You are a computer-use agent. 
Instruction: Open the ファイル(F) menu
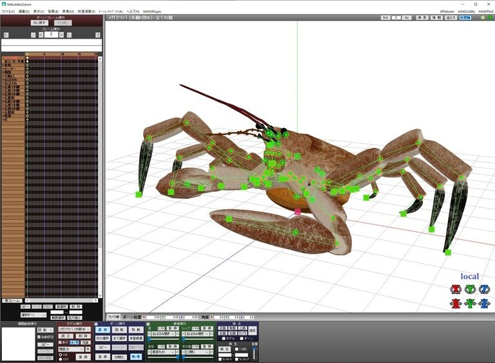pyautogui.click(x=8, y=12)
